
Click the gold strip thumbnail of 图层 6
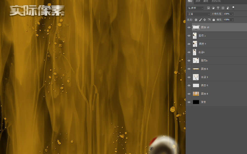[x=196, y=69]
